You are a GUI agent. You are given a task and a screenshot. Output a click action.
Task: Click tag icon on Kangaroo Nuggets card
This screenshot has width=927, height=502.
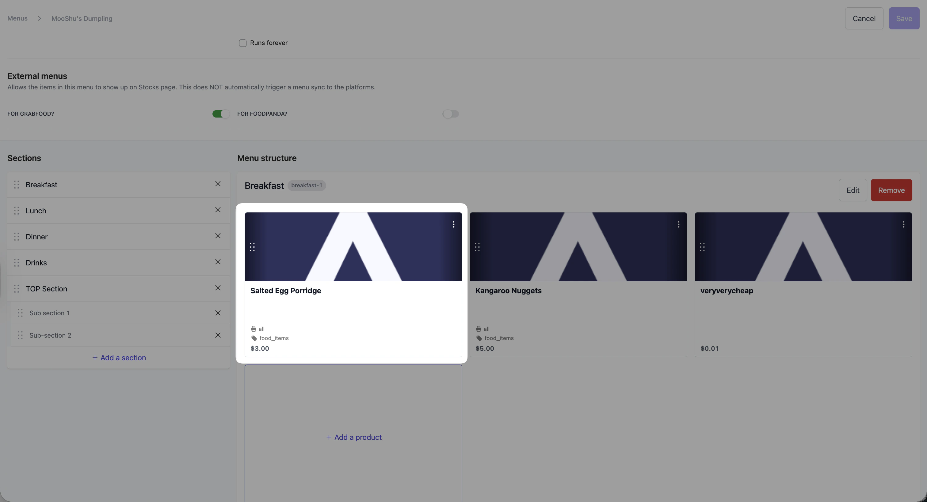[x=479, y=339]
